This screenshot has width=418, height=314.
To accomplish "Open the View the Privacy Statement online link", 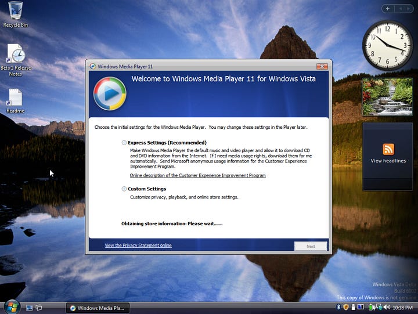I will point(138,246).
